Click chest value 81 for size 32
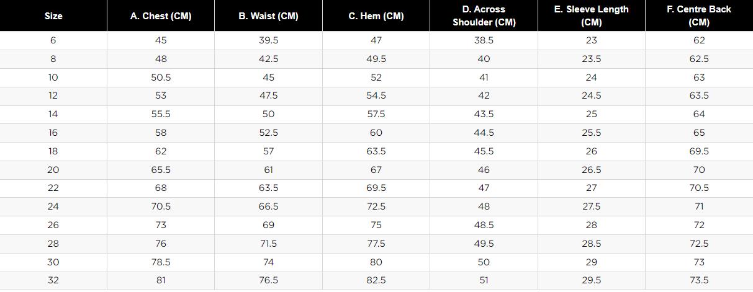This screenshot has height=292, width=753. coord(161,280)
